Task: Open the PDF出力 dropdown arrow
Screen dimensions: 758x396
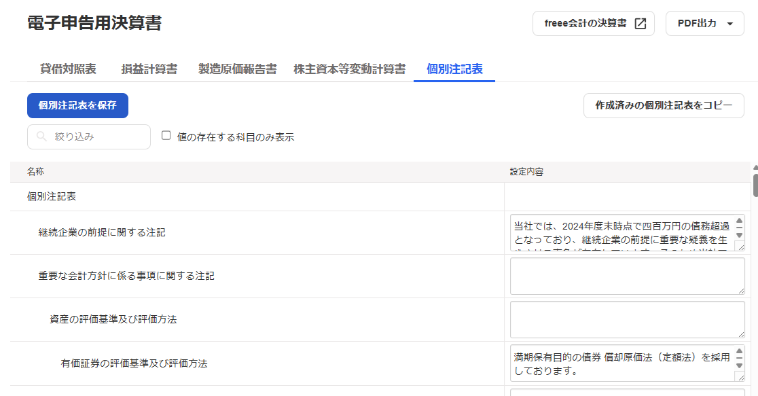Action: click(x=730, y=24)
